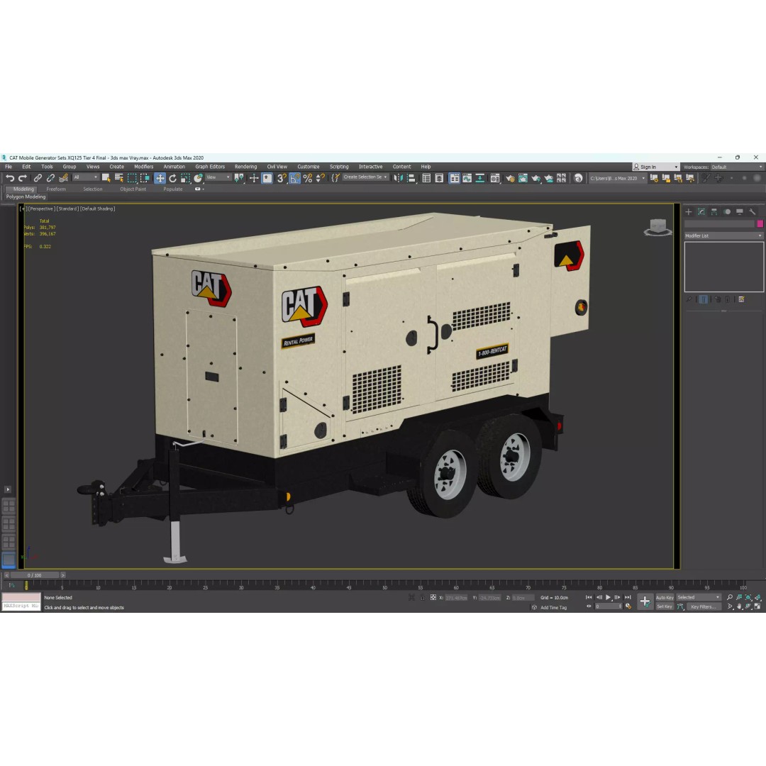Viewport: 766px width, 766px height.
Task: Open the Key Filters button
Action: tap(704, 606)
